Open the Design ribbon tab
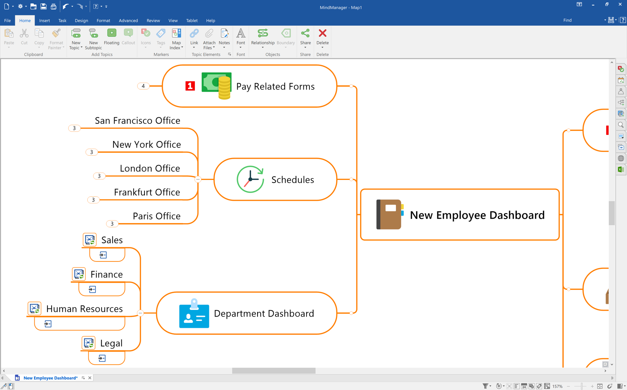This screenshot has width=627, height=390. pyautogui.click(x=81, y=20)
